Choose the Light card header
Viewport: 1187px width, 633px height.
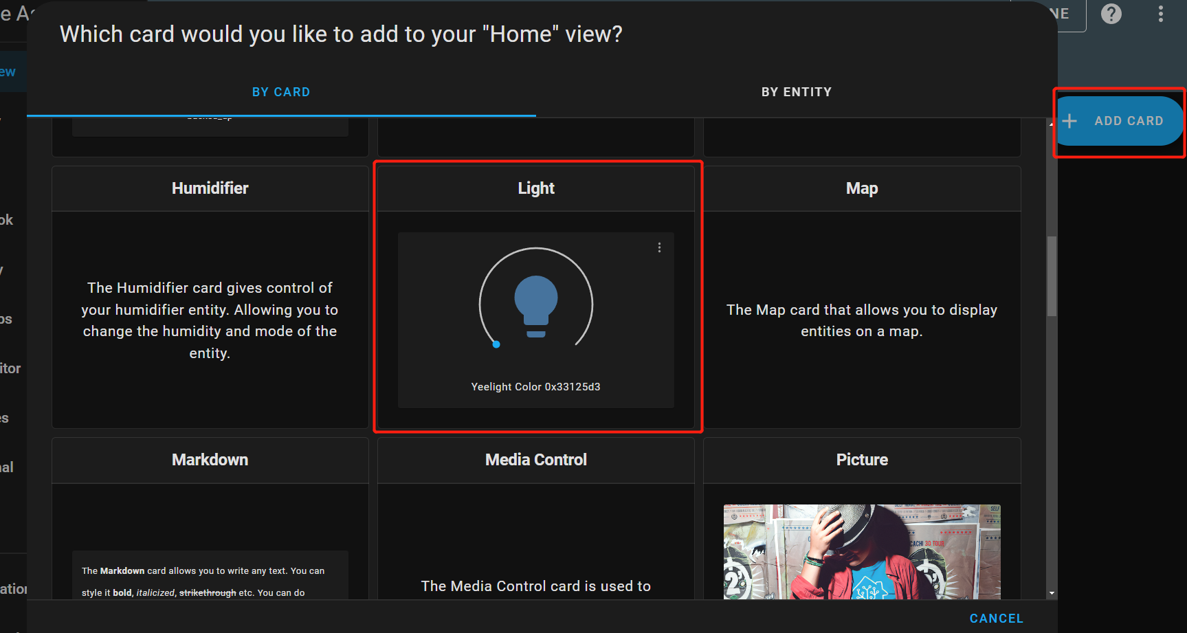[x=536, y=188]
